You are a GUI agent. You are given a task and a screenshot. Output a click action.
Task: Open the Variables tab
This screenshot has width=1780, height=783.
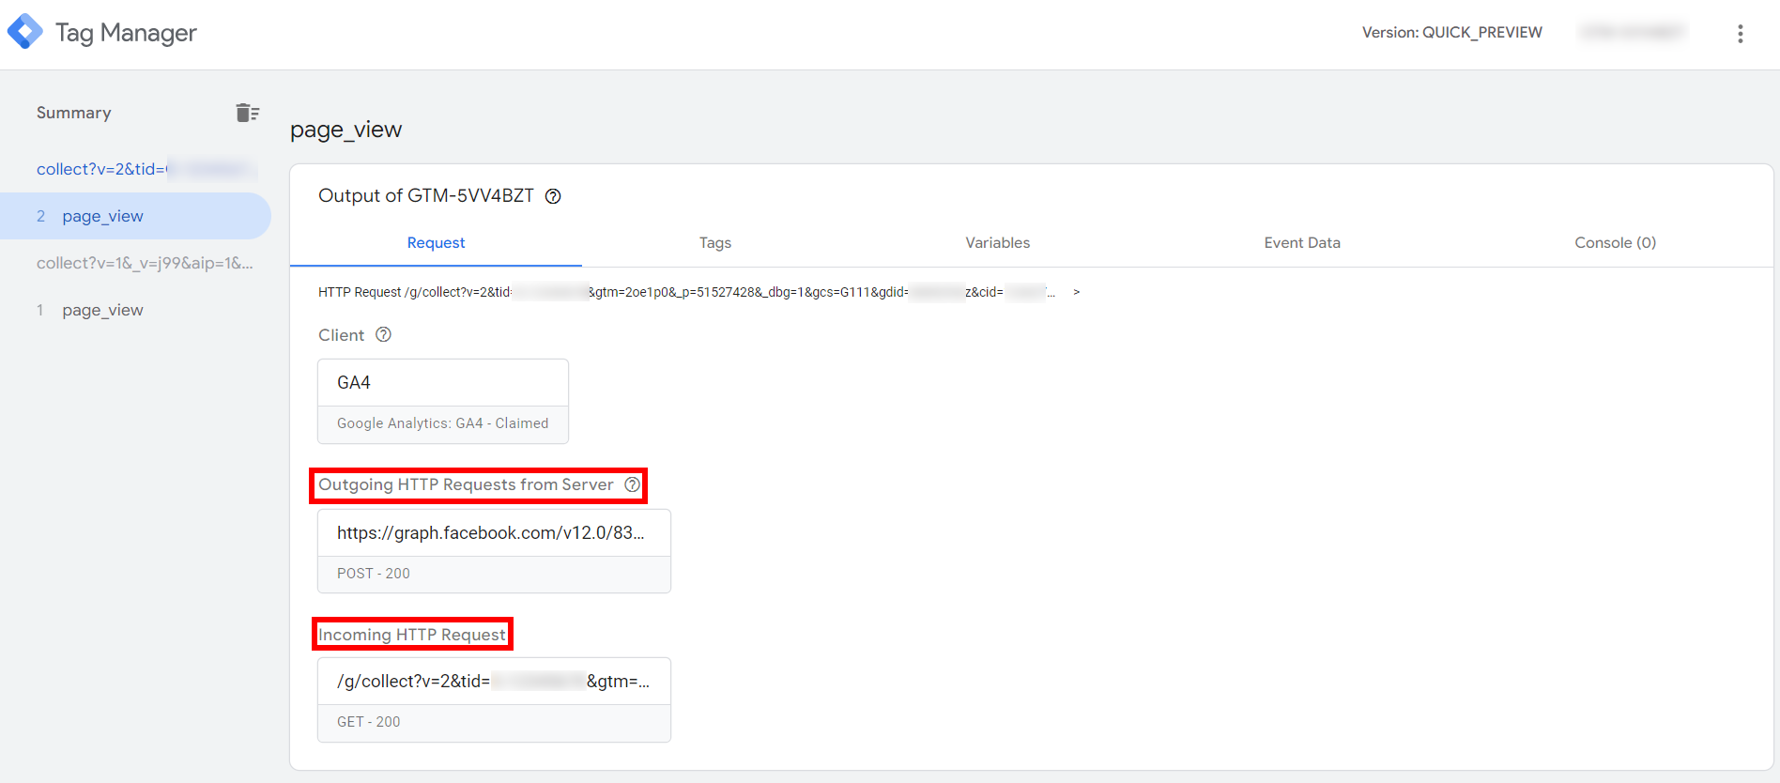997,243
